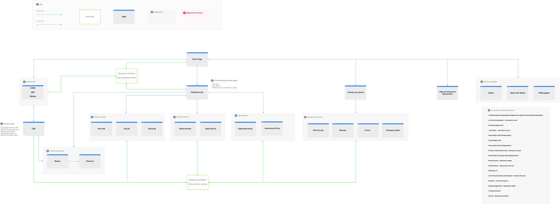The height and width of the screenshot is (204, 560).
Task: Select the 'International hiring' page card
Action: point(272,128)
